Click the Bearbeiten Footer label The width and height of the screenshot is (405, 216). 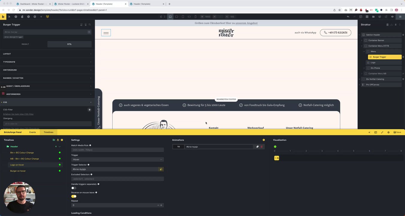pyautogui.click(x=226, y=99)
